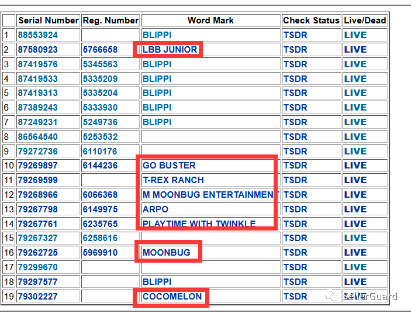Open BLIPPI word mark in row 1
Image resolution: width=411 pixels, height=313 pixels.
(157, 35)
